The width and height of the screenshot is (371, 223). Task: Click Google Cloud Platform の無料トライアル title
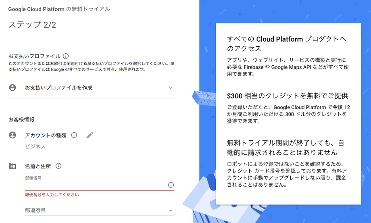pos(59,9)
